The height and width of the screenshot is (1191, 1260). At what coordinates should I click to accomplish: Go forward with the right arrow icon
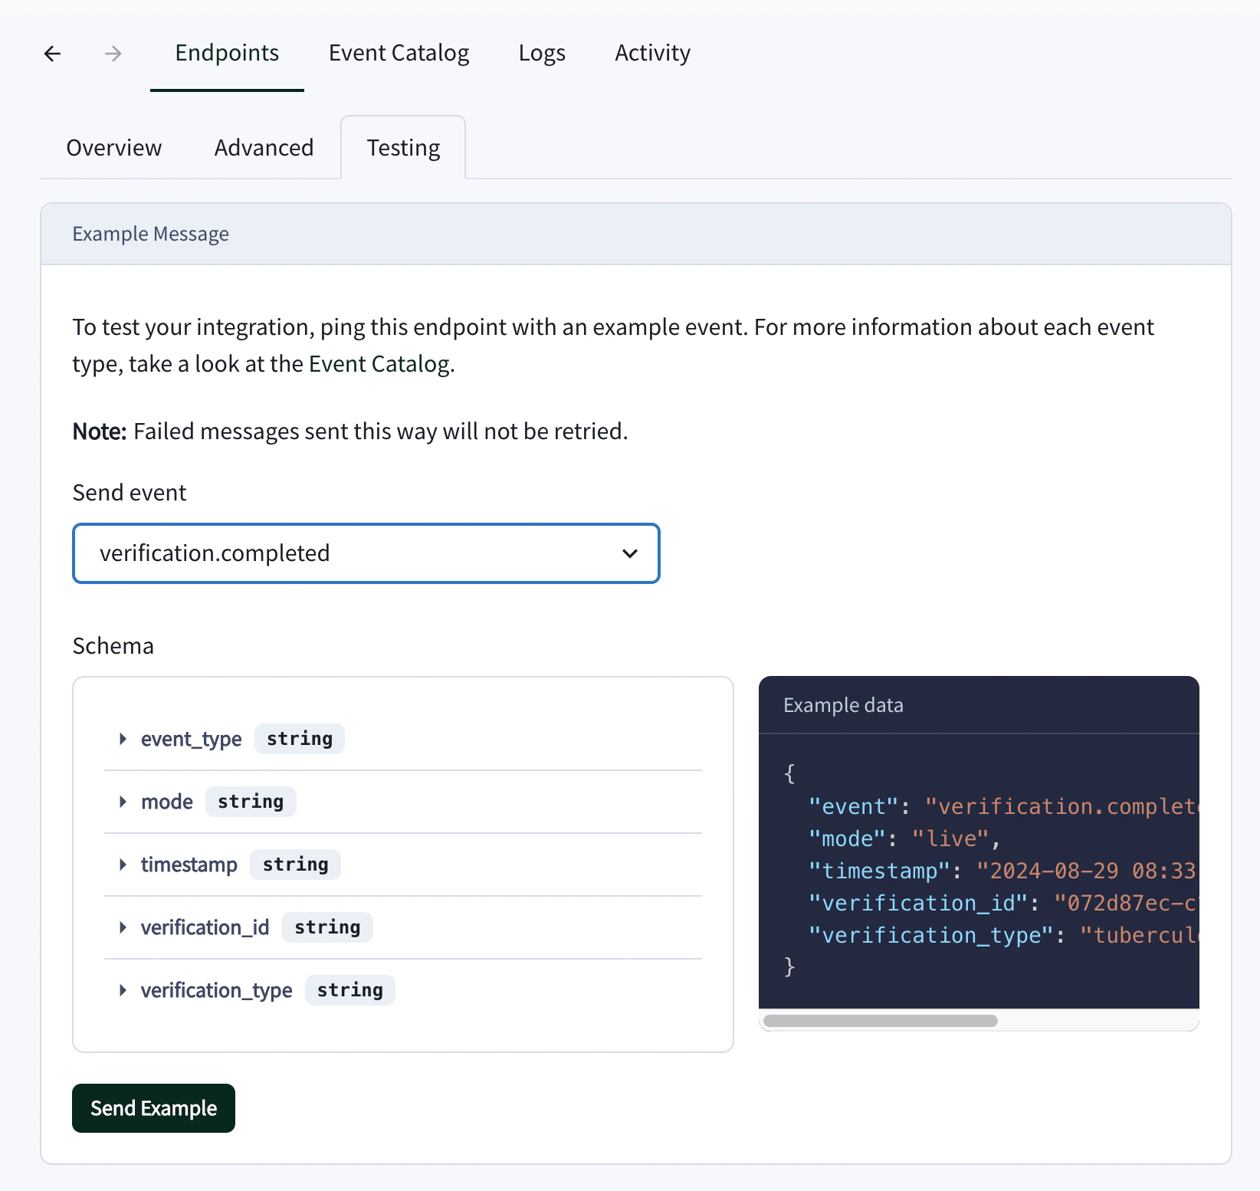[x=113, y=54]
